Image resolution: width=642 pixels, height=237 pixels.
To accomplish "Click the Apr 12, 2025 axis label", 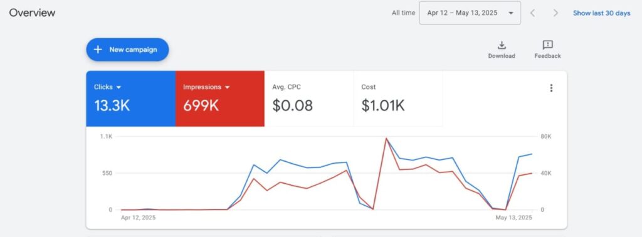I will tap(138, 218).
